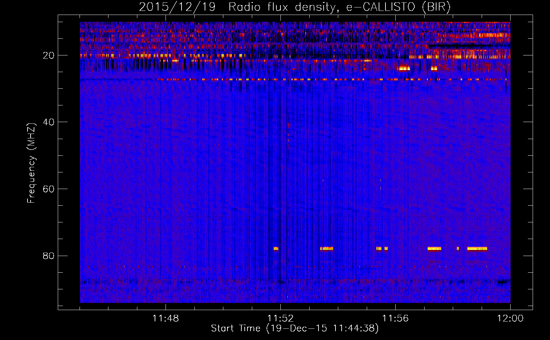Click the "Start Time (19-Dec-15 11:44:38)" x-axis label
Image resolution: width=550 pixels, height=340 pixels.
(x=295, y=328)
